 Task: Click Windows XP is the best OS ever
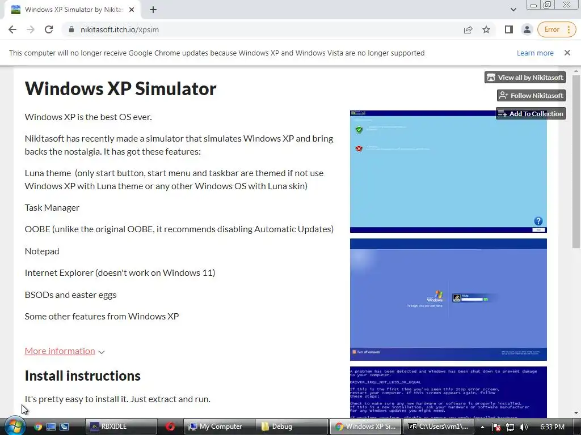(x=88, y=117)
